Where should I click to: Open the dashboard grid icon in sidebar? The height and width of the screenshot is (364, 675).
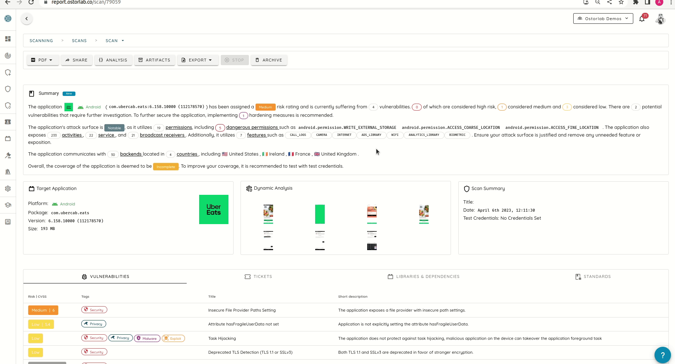pos(8,39)
